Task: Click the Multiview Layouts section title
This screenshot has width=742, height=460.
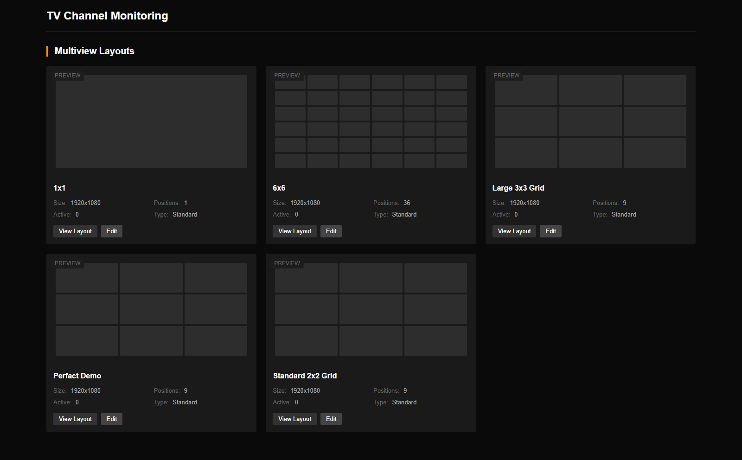Action: pos(94,51)
